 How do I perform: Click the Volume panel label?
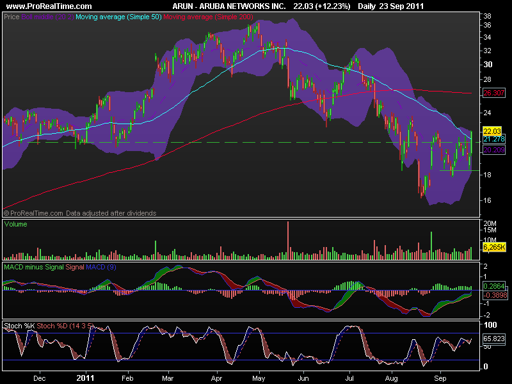pos(15,224)
